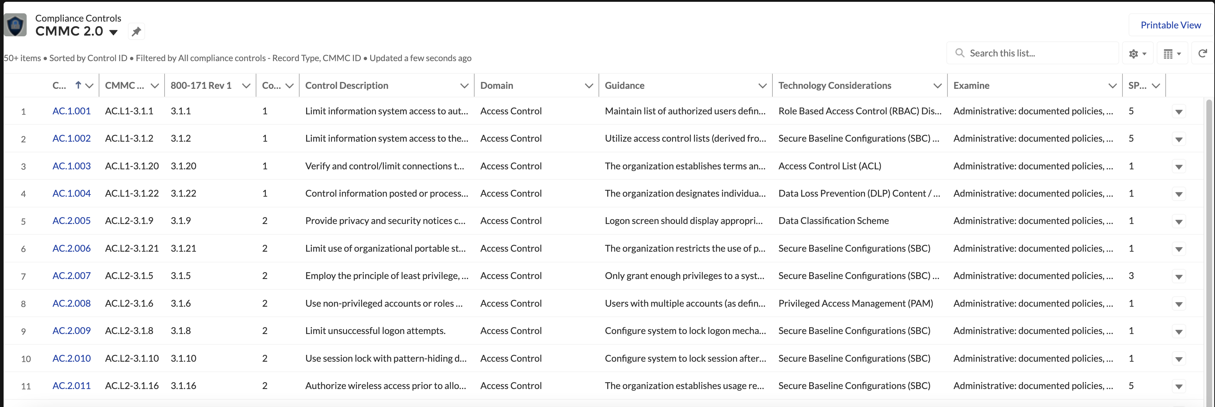This screenshot has height=407, width=1215.
Task: Click the Printable View button
Action: coord(1170,25)
